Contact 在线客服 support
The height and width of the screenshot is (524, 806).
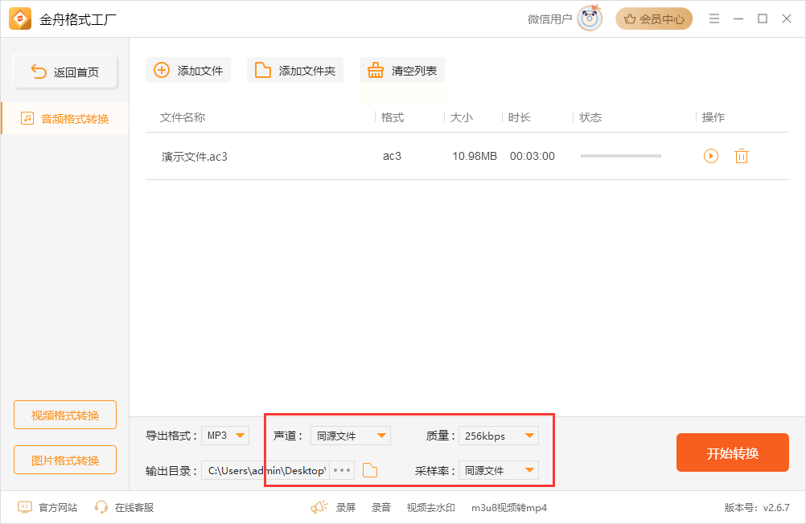(x=124, y=508)
